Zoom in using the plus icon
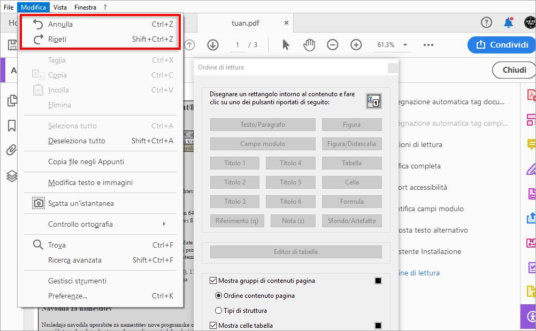The image size is (536, 331). point(356,45)
